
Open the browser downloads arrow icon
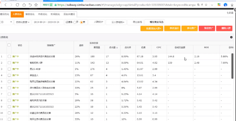coord(232,5)
